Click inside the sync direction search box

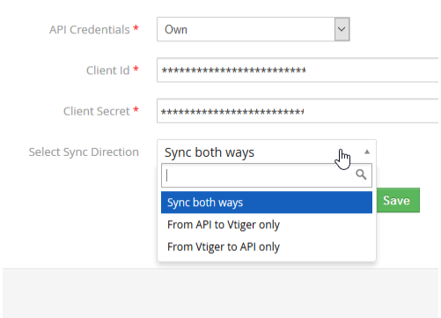click(267, 175)
